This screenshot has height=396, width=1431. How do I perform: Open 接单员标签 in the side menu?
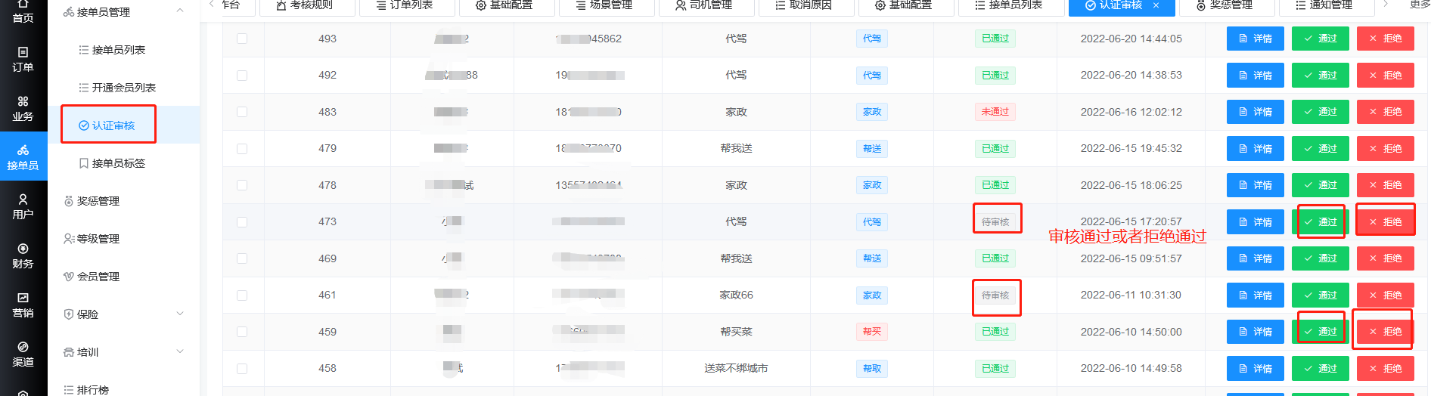[x=112, y=163]
